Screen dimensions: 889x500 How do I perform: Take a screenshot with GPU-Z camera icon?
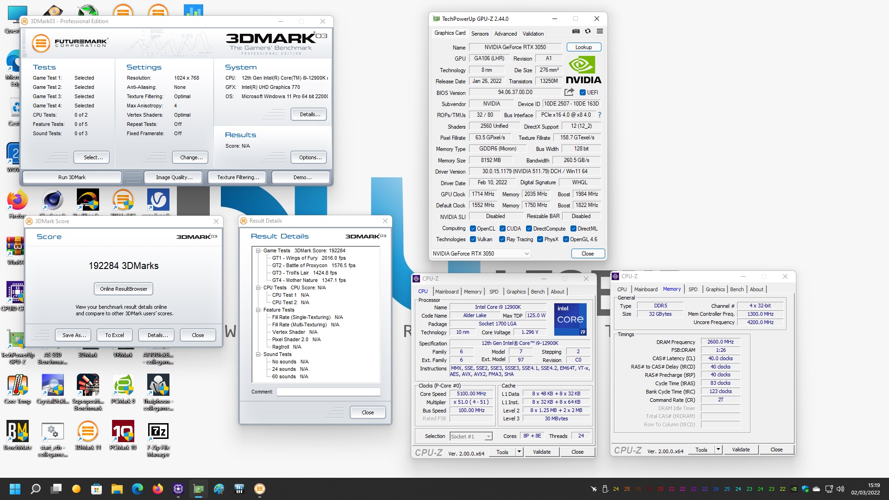576,31
